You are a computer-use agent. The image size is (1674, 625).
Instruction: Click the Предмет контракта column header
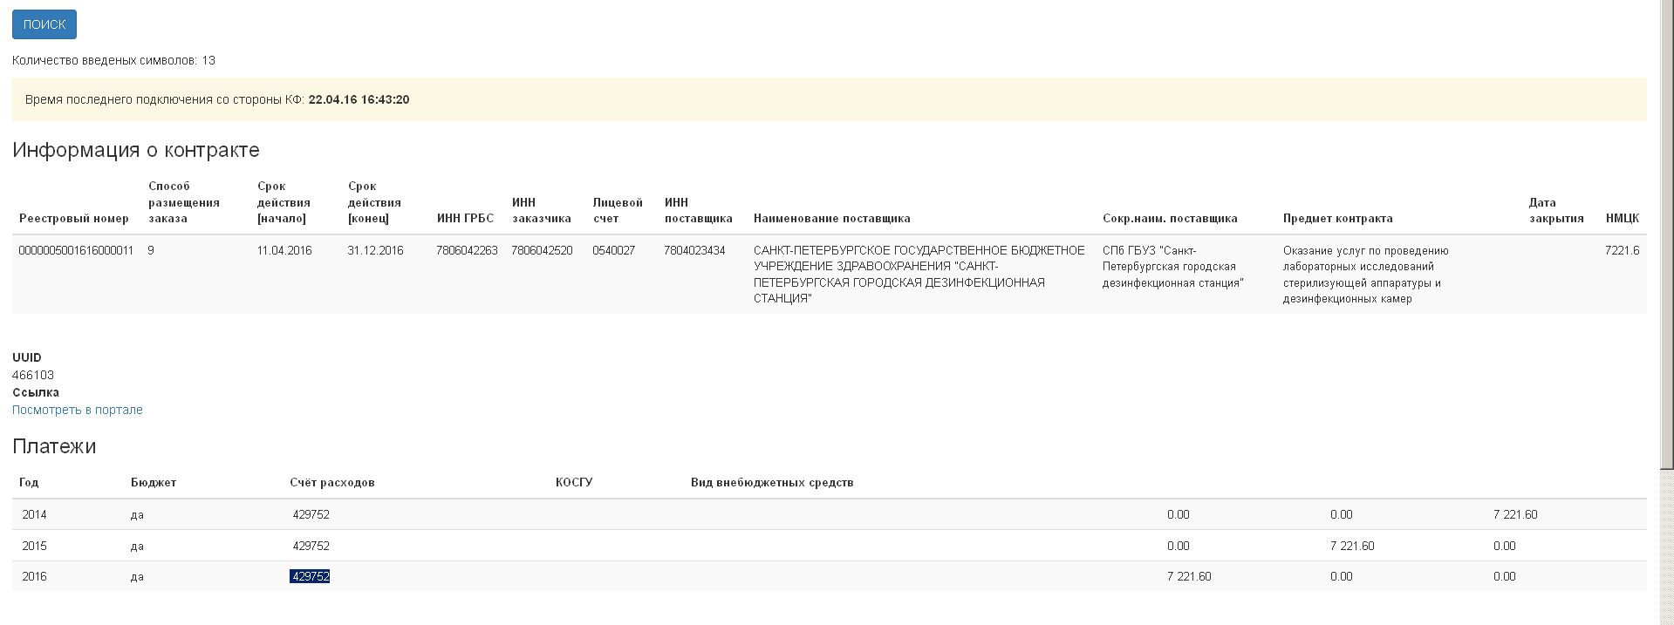click(x=1337, y=218)
